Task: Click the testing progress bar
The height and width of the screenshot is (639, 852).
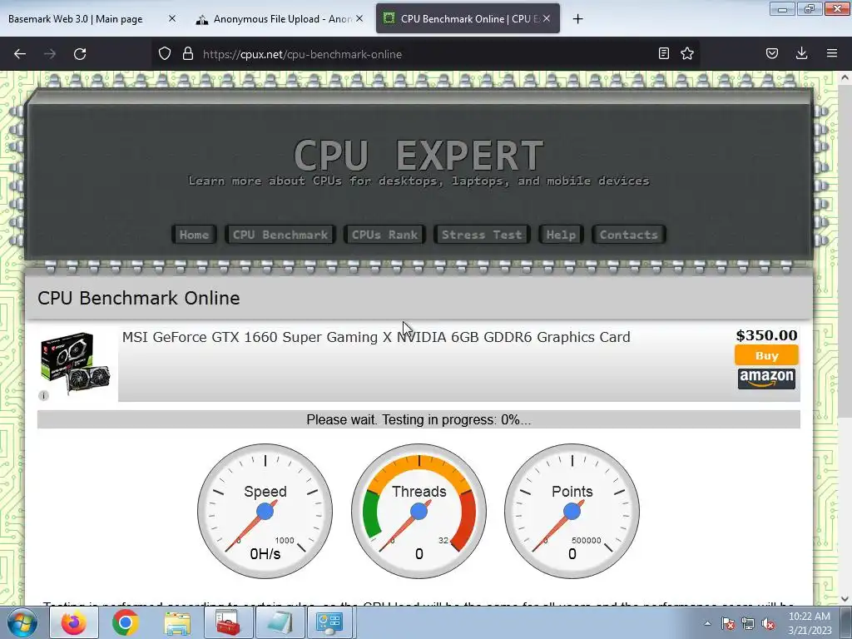Action: click(x=419, y=419)
